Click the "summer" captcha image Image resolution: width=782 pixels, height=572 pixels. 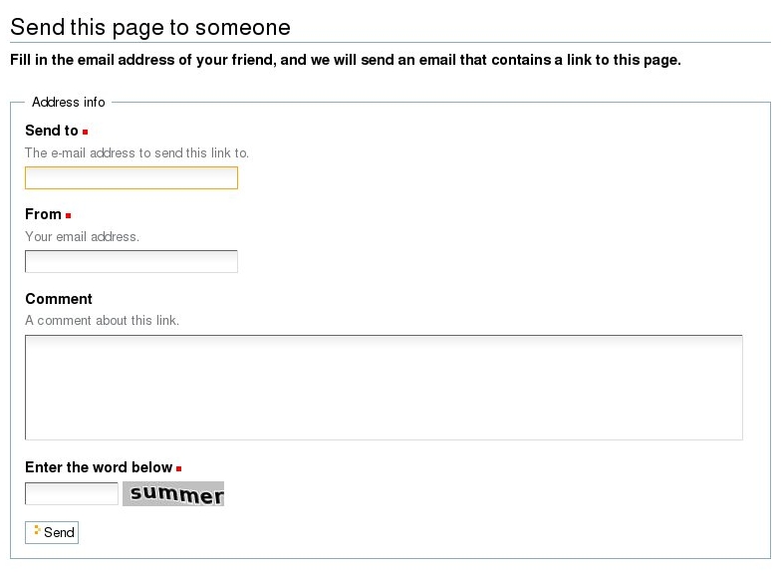click(x=173, y=493)
